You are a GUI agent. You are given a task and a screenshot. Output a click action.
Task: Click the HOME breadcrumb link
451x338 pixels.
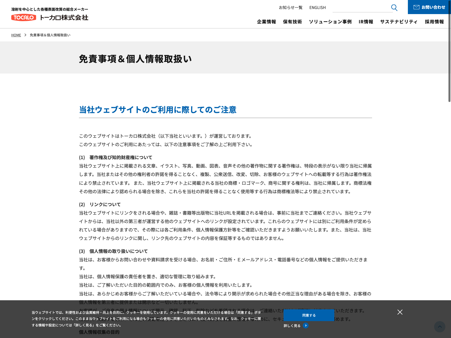click(x=16, y=35)
